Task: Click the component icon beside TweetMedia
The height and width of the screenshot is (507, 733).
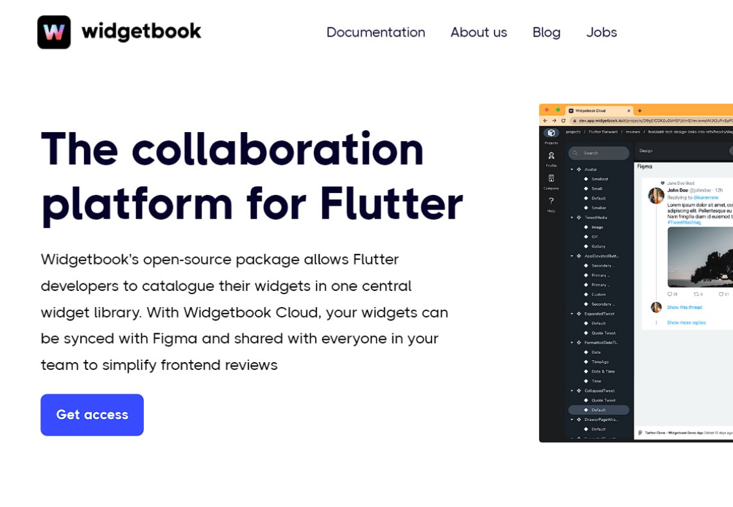Action: point(579,217)
